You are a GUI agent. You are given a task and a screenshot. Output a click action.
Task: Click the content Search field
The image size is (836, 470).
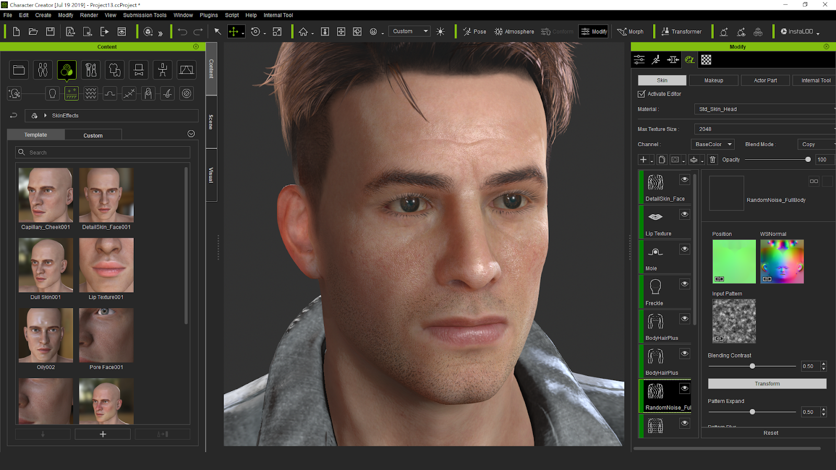click(x=102, y=152)
